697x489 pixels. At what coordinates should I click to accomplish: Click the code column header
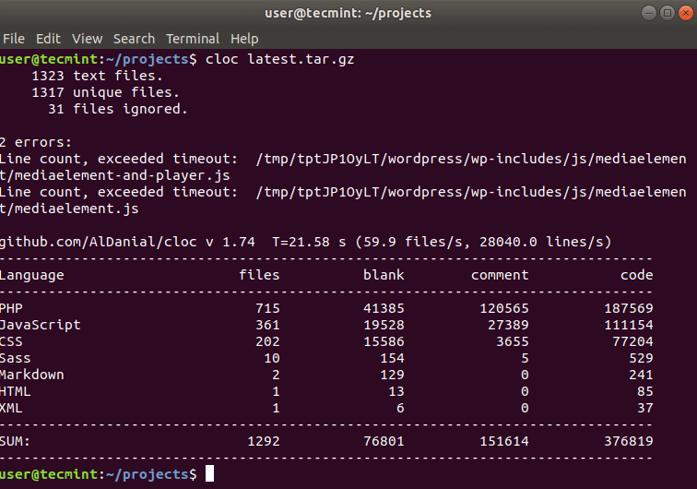pyautogui.click(x=636, y=275)
